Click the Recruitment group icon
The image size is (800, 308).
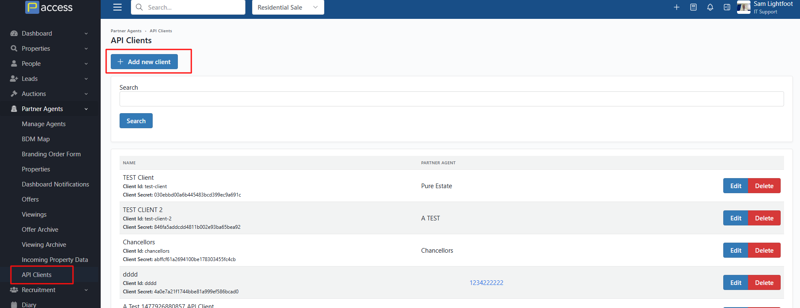click(14, 290)
